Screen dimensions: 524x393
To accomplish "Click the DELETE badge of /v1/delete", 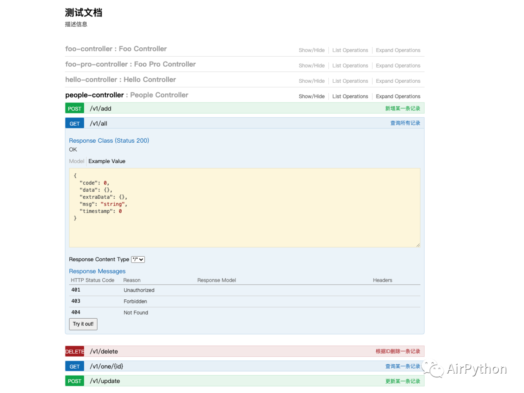I will tap(75, 352).
